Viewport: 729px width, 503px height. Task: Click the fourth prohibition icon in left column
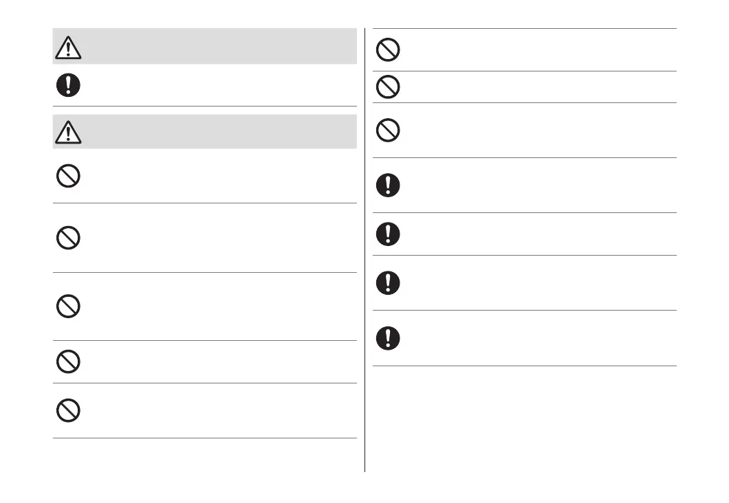(x=68, y=361)
